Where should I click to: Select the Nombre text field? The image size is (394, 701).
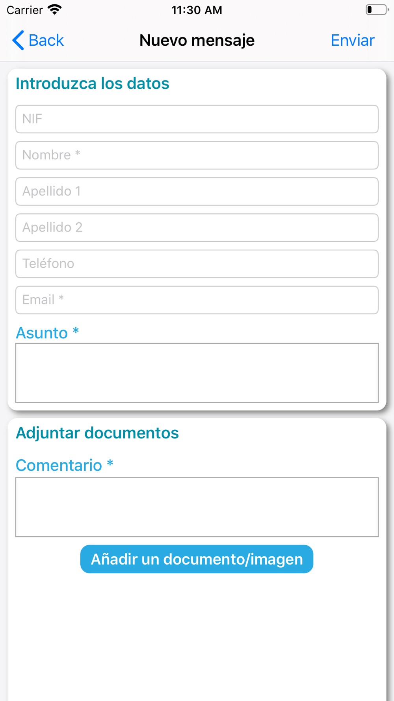pos(197,155)
